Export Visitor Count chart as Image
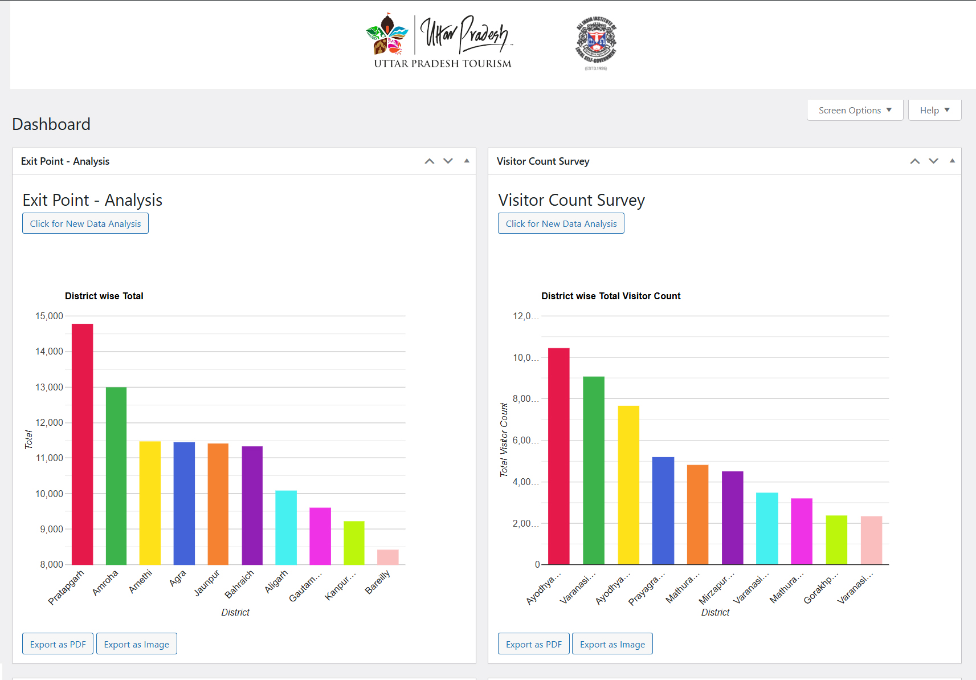Viewport: 976px width, 680px height. point(612,644)
